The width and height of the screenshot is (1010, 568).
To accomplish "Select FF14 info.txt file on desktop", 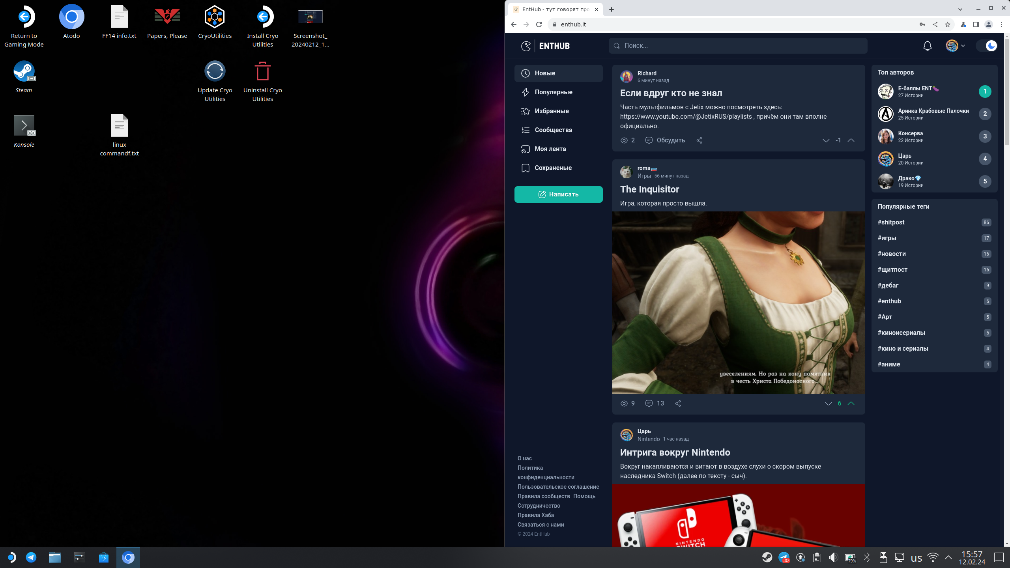I will 119,22.
